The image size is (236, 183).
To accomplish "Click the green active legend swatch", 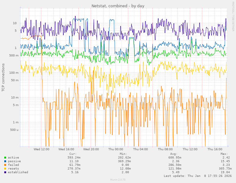I will click(5, 158).
